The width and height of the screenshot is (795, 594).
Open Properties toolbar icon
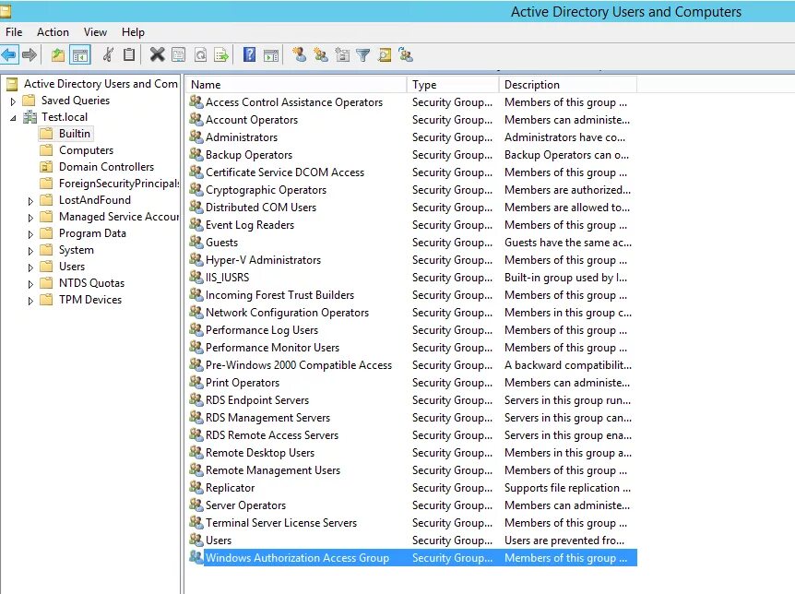click(x=179, y=54)
